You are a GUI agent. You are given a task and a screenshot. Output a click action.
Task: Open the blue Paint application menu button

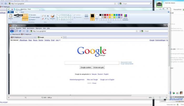click(x=11, y=12)
